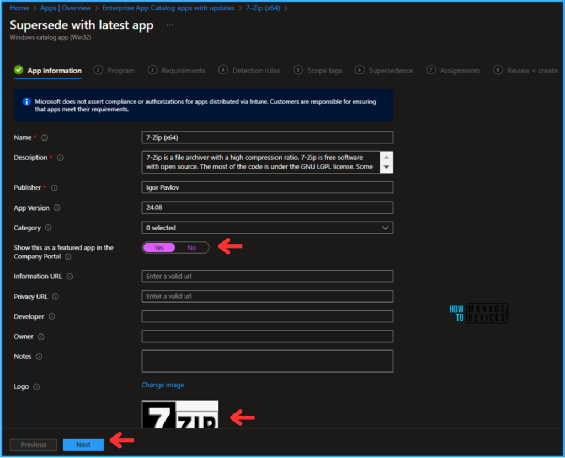Click the App Version field showing 24.08
The width and height of the screenshot is (565, 458).
(268, 208)
